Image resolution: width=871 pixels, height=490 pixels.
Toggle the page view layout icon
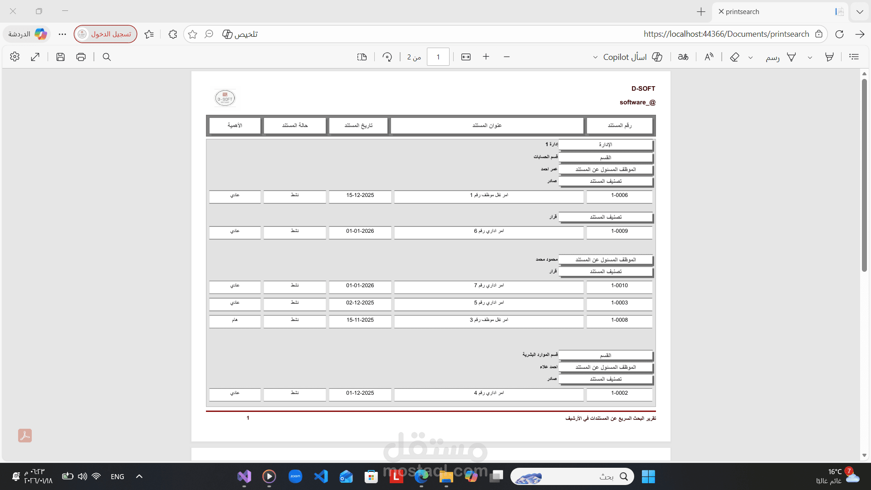pyautogui.click(x=362, y=57)
